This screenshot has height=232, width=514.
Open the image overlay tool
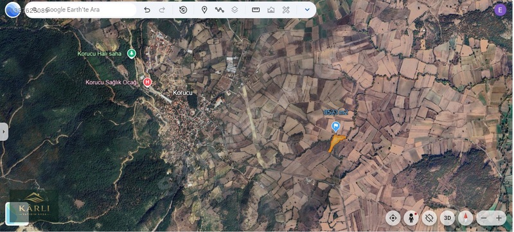point(270,10)
